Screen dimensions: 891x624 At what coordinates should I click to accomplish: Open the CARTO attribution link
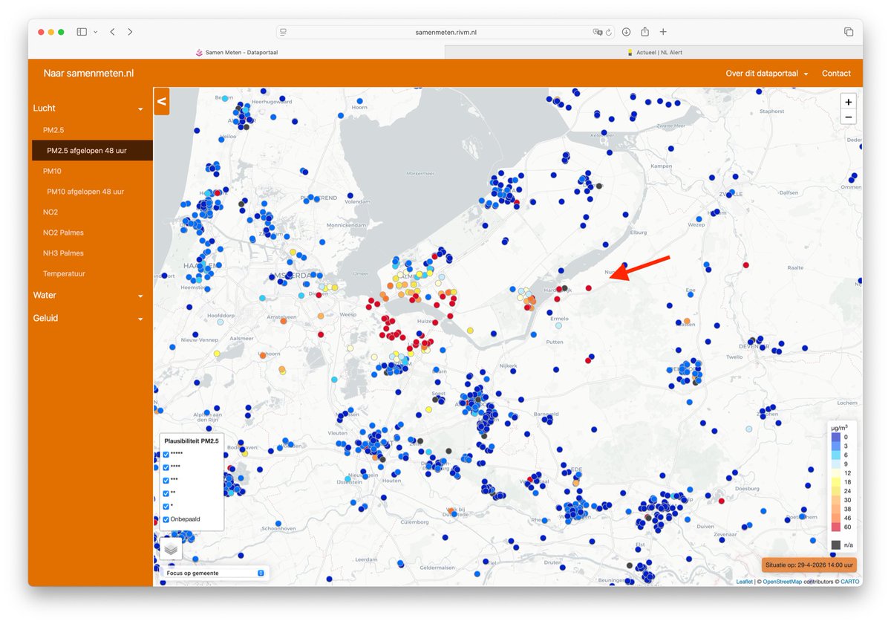(x=850, y=582)
